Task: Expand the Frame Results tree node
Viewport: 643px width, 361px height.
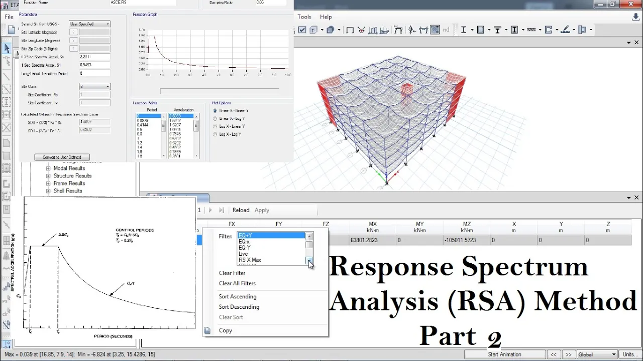Action: [x=49, y=184]
